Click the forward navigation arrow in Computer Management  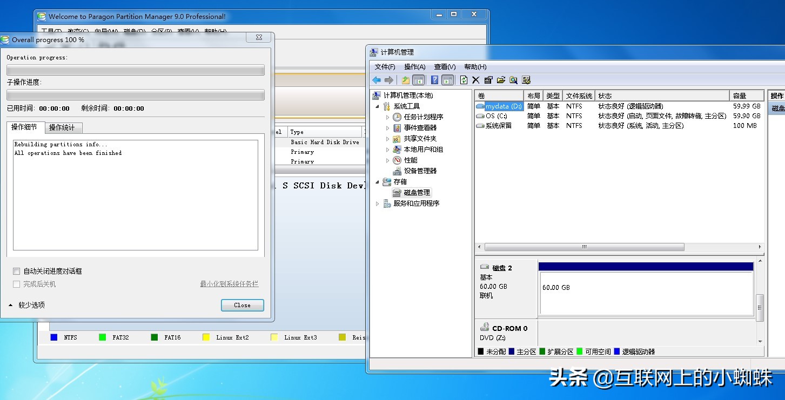coord(390,79)
